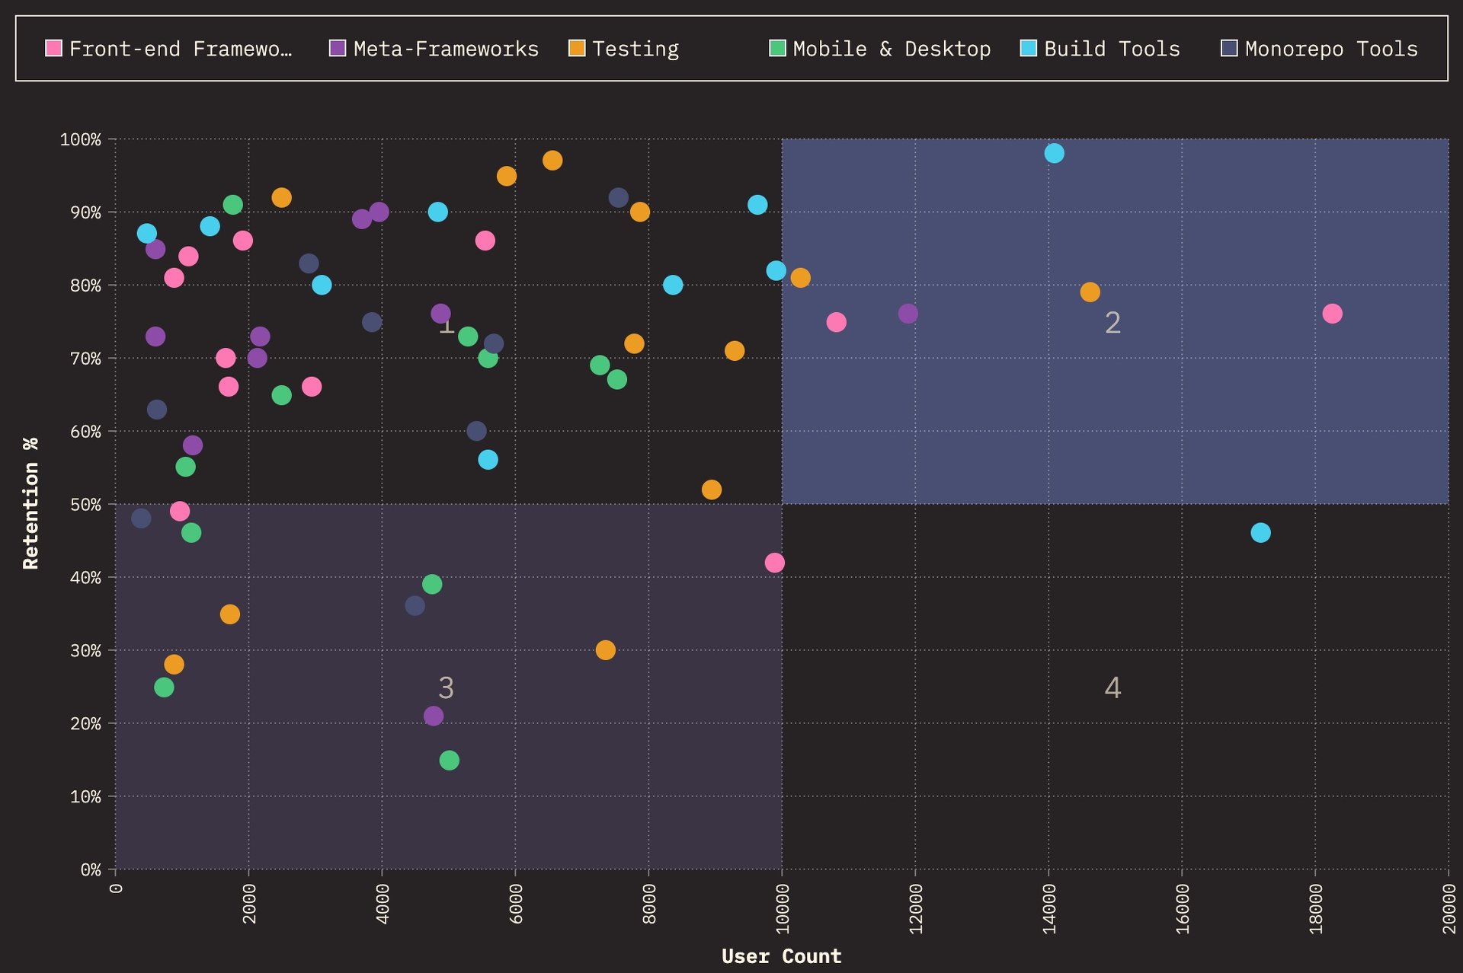Click the quadrant 2 label
The height and width of the screenshot is (973, 1463).
[x=1112, y=323]
